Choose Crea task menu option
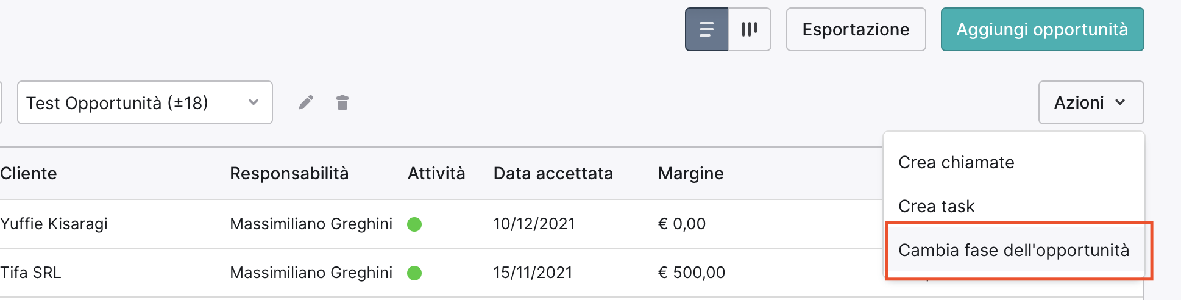 pyautogui.click(x=937, y=206)
